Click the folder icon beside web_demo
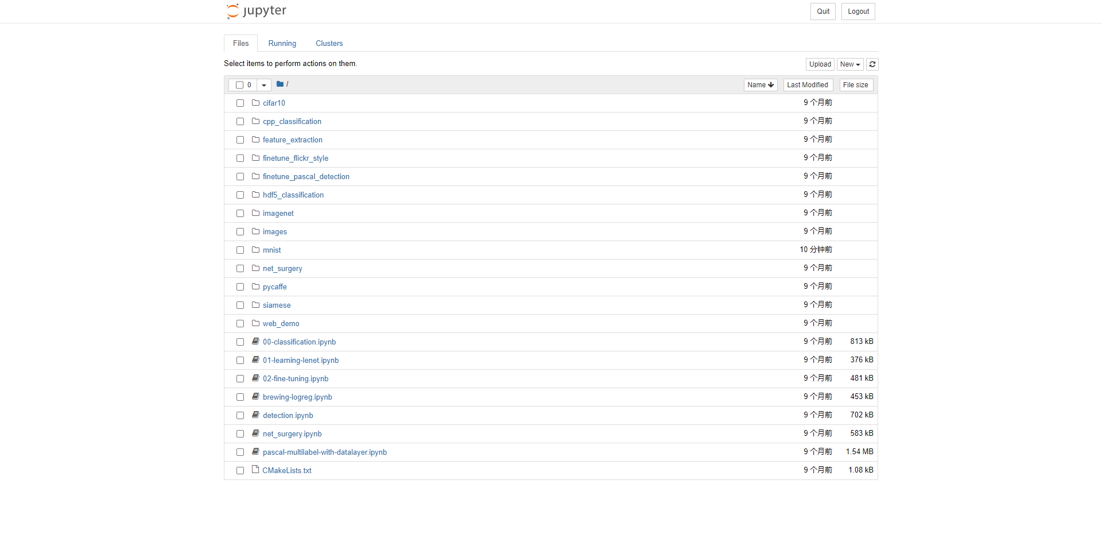The width and height of the screenshot is (1102, 538). 256,323
